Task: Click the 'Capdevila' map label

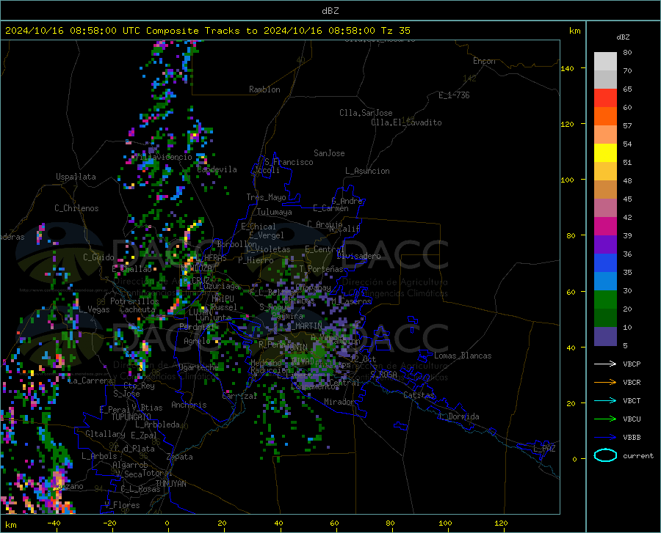Action: (217, 169)
